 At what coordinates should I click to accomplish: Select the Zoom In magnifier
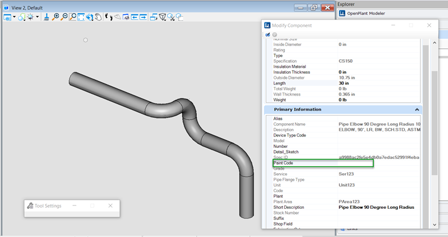point(56,17)
